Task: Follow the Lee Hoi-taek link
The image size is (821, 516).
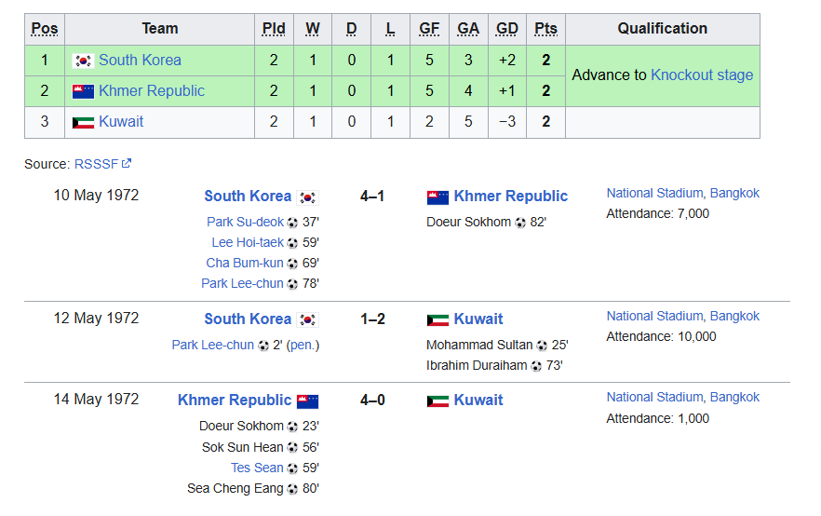Action: (x=248, y=242)
